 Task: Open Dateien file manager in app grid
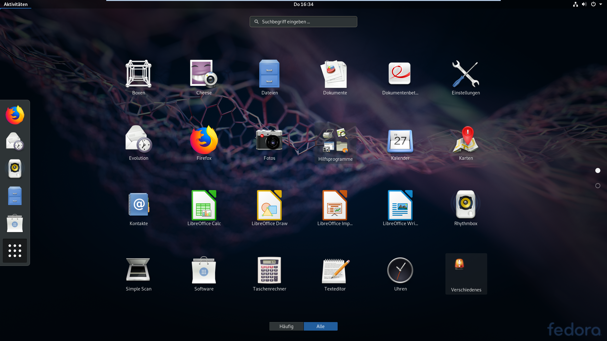click(x=269, y=77)
